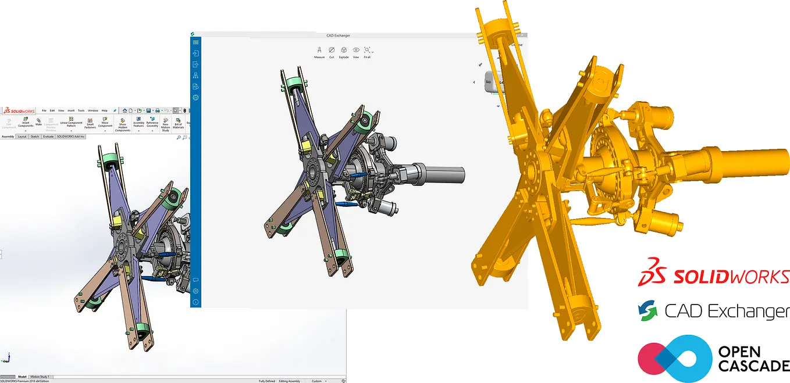Expand the Fit all dropdown arrow

pyautogui.click(x=373, y=53)
